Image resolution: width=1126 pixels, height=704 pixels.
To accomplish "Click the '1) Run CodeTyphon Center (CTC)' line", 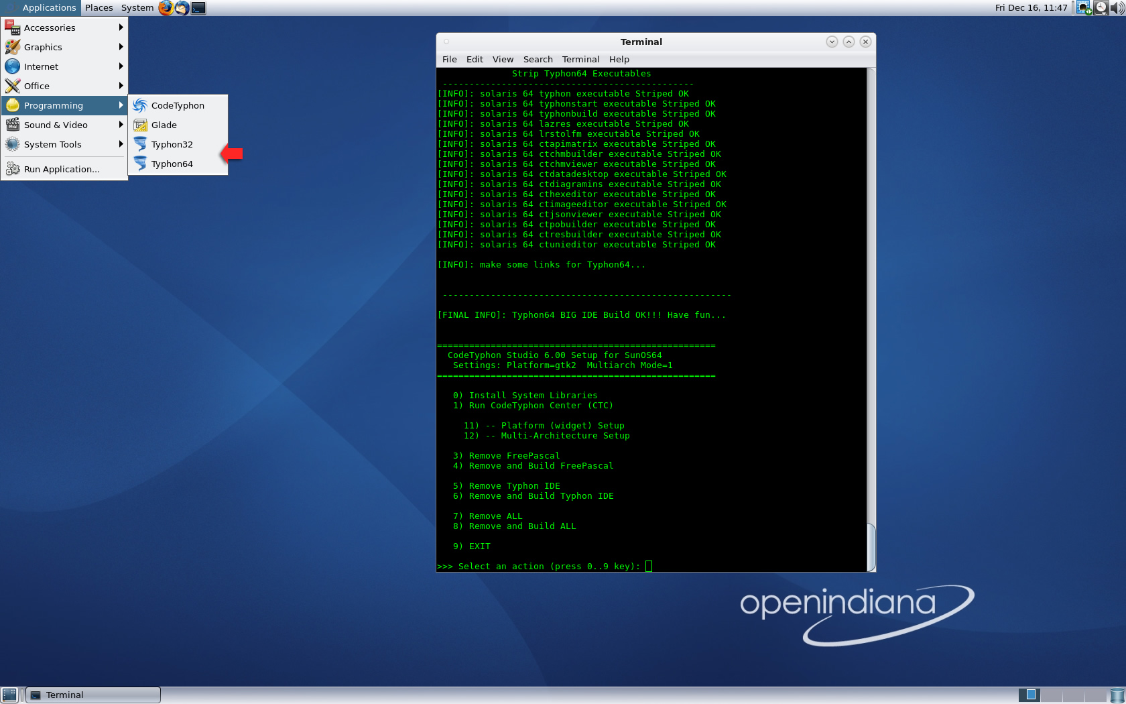I will click(x=533, y=406).
